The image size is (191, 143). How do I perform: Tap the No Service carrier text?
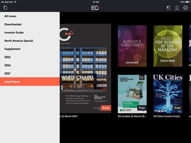pyautogui.click(x=7, y=2)
